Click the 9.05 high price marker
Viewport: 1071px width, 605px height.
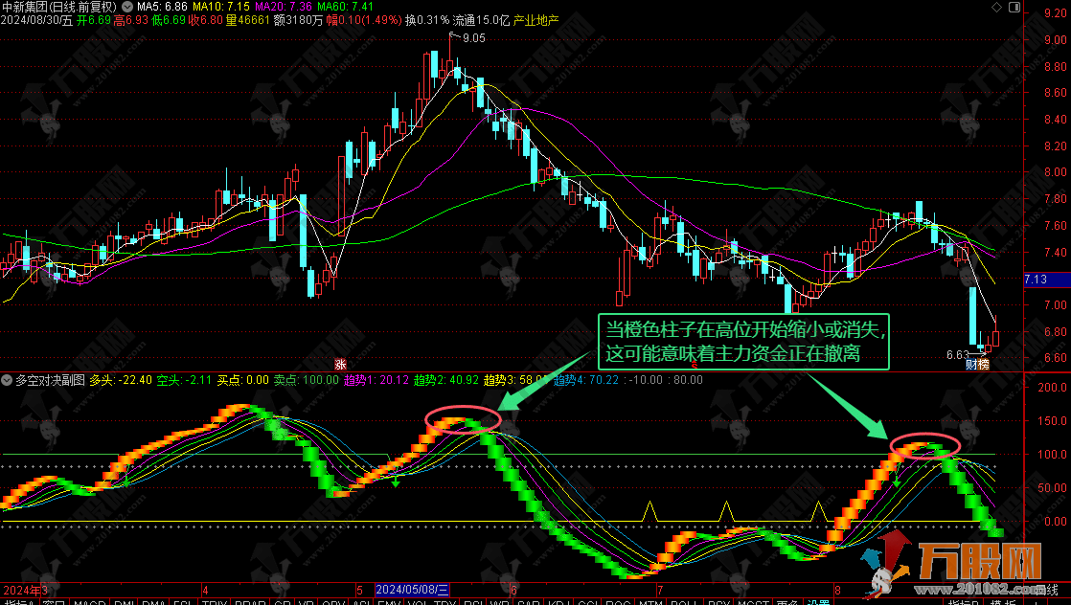(x=473, y=38)
